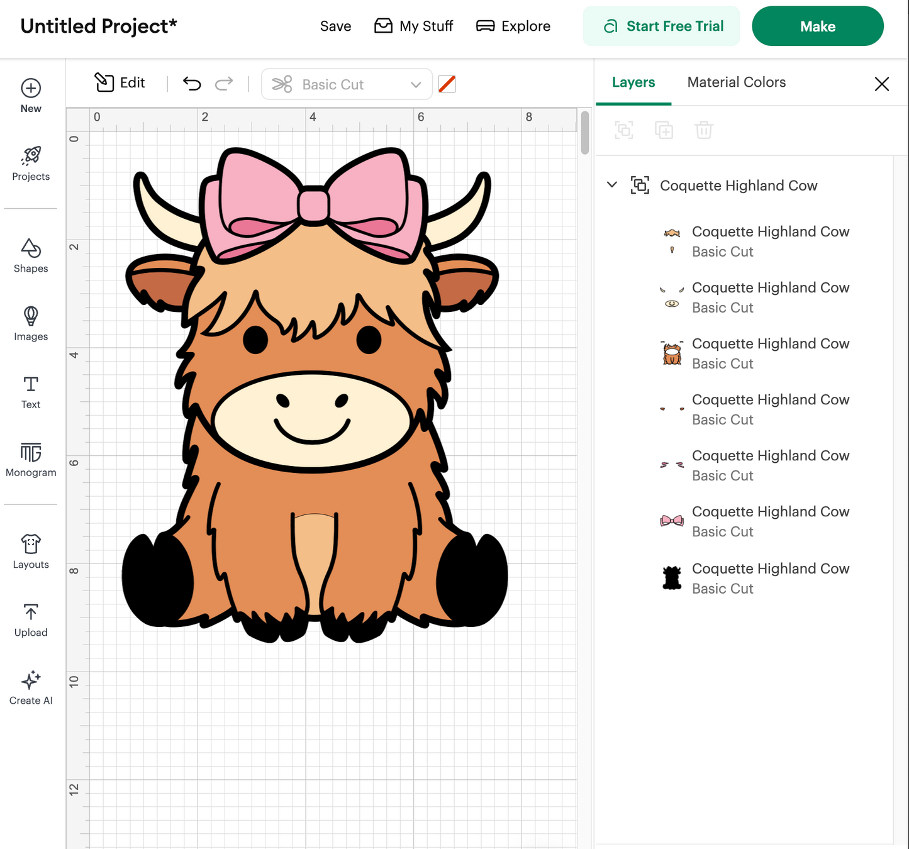Switch to the Layers tab
This screenshot has height=849, width=909.
[x=633, y=82]
